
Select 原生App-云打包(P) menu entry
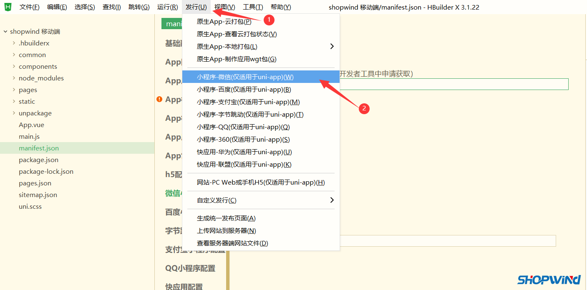(x=261, y=22)
